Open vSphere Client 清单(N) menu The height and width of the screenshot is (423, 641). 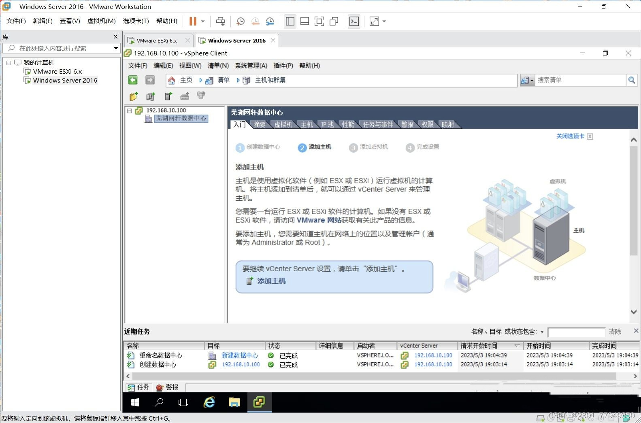click(218, 66)
